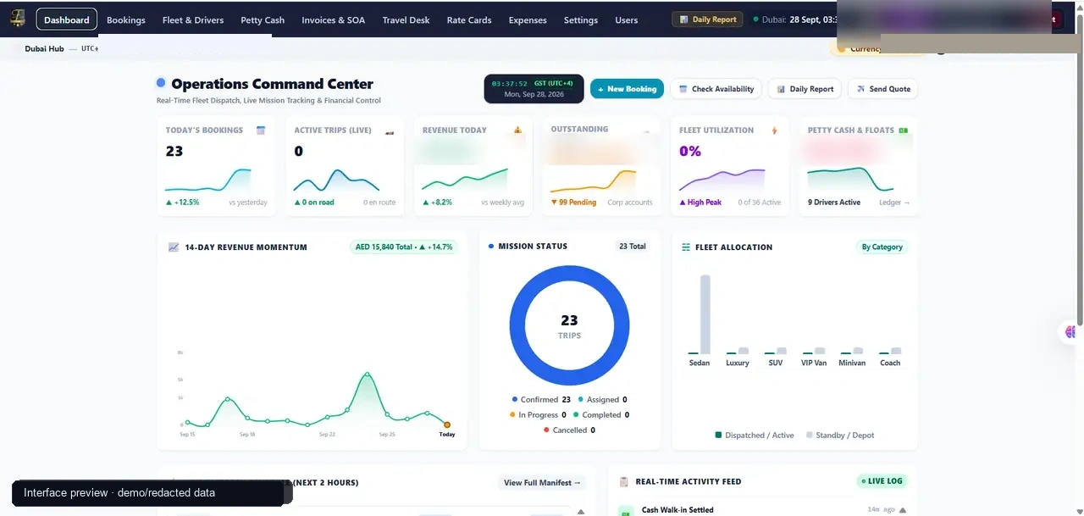1084x516 pixels.
Task: Click green icon next to Cash Walk-in Settled
Action: pos(626,511)
